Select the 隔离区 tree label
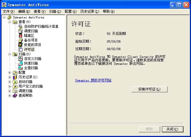The height and width of the screenshot is (137, 191). [29, 36]
